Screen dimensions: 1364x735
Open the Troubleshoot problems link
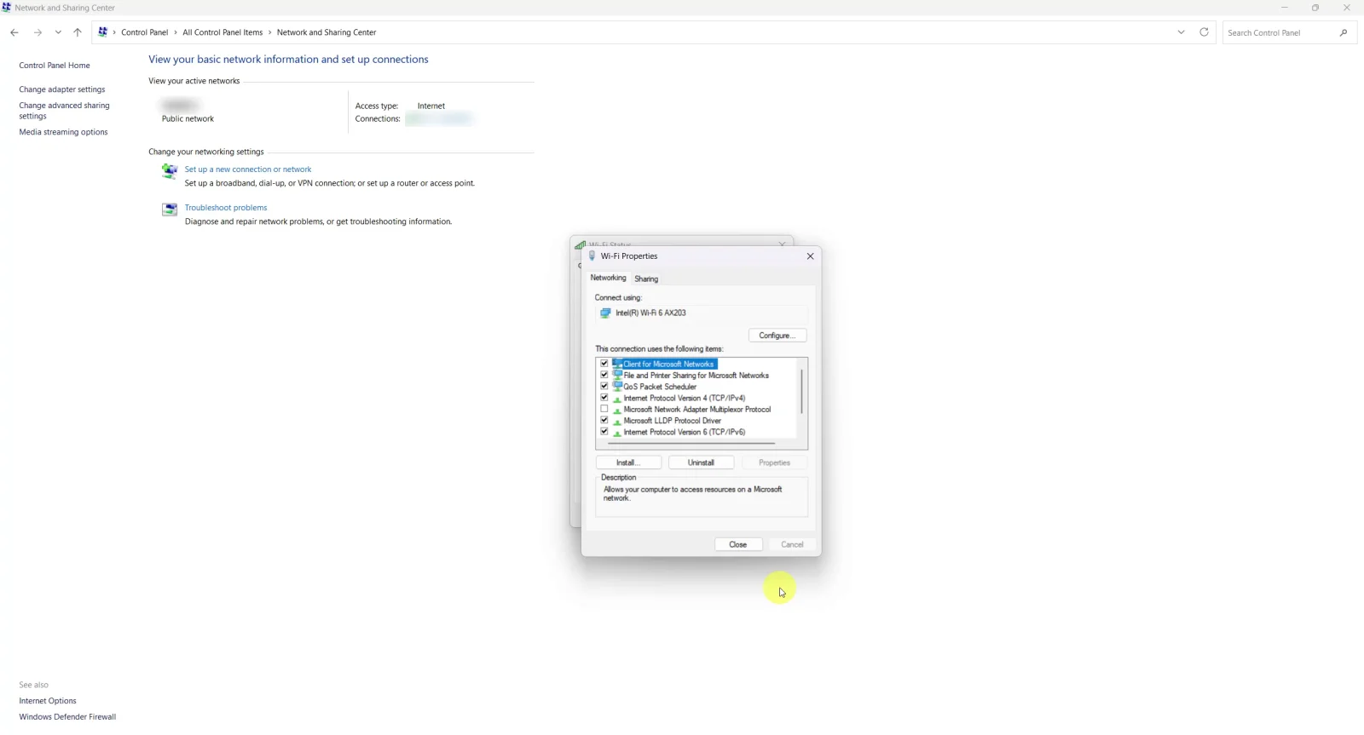226,208
